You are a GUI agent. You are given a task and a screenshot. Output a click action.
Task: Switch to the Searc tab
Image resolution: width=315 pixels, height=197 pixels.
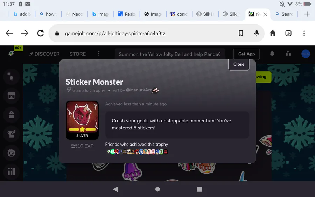click(x=284, y=14)
